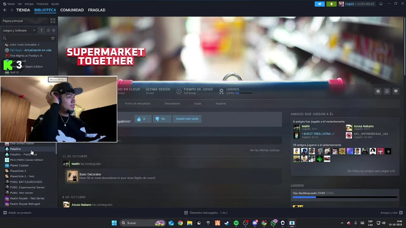Open Discord from the taskbar
Viewport: 406px width, 228px height.
[255, 223]
